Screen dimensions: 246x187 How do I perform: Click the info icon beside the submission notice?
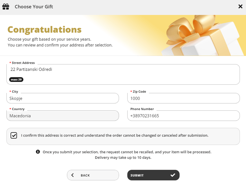click(38, 152)
